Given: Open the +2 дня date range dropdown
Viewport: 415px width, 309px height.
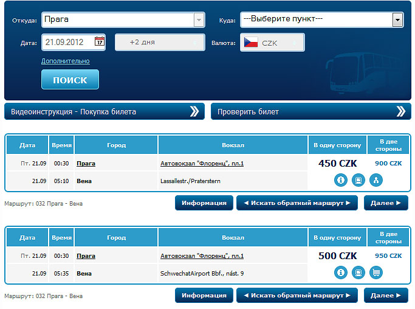Looking at the screenshot, I should click(160, 43).
